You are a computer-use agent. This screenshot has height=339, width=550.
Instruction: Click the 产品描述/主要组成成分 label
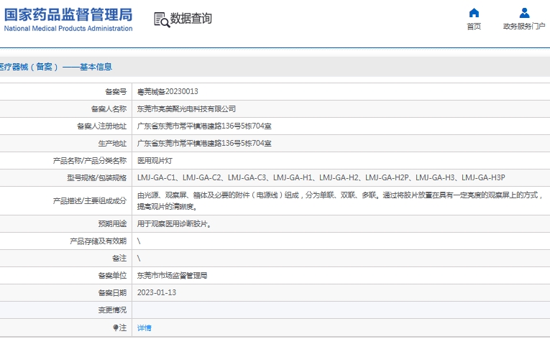[x=90, y=200]
